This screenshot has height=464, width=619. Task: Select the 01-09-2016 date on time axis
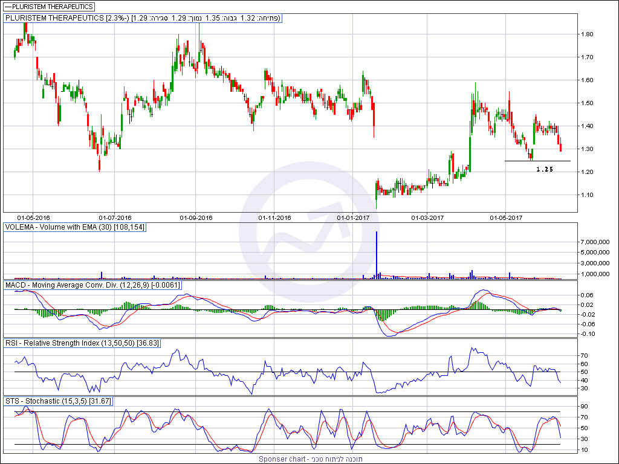pos(196,217)
